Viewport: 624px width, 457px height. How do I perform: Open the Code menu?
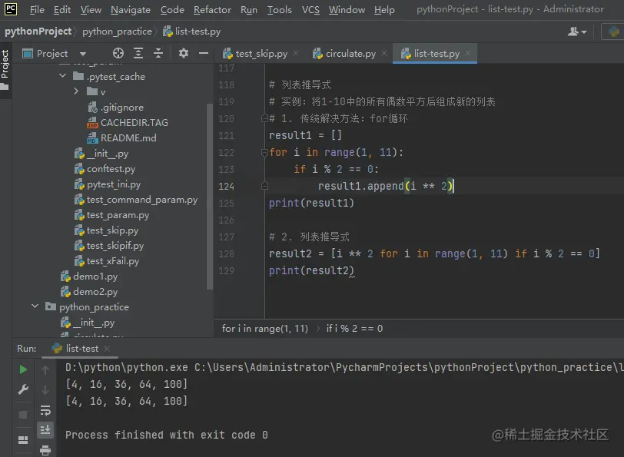click(x=172, y=9)
